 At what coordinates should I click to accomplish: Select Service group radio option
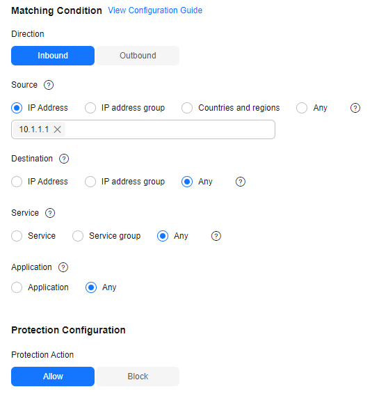78,236
